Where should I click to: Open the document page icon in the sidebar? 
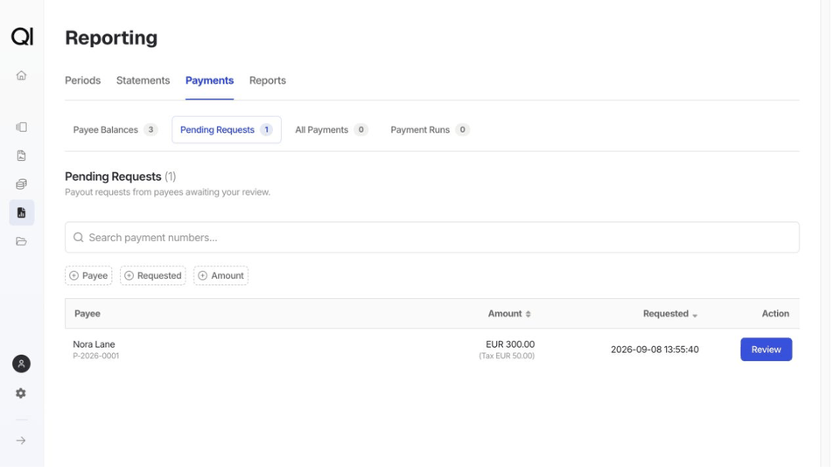tap(21, 157)
